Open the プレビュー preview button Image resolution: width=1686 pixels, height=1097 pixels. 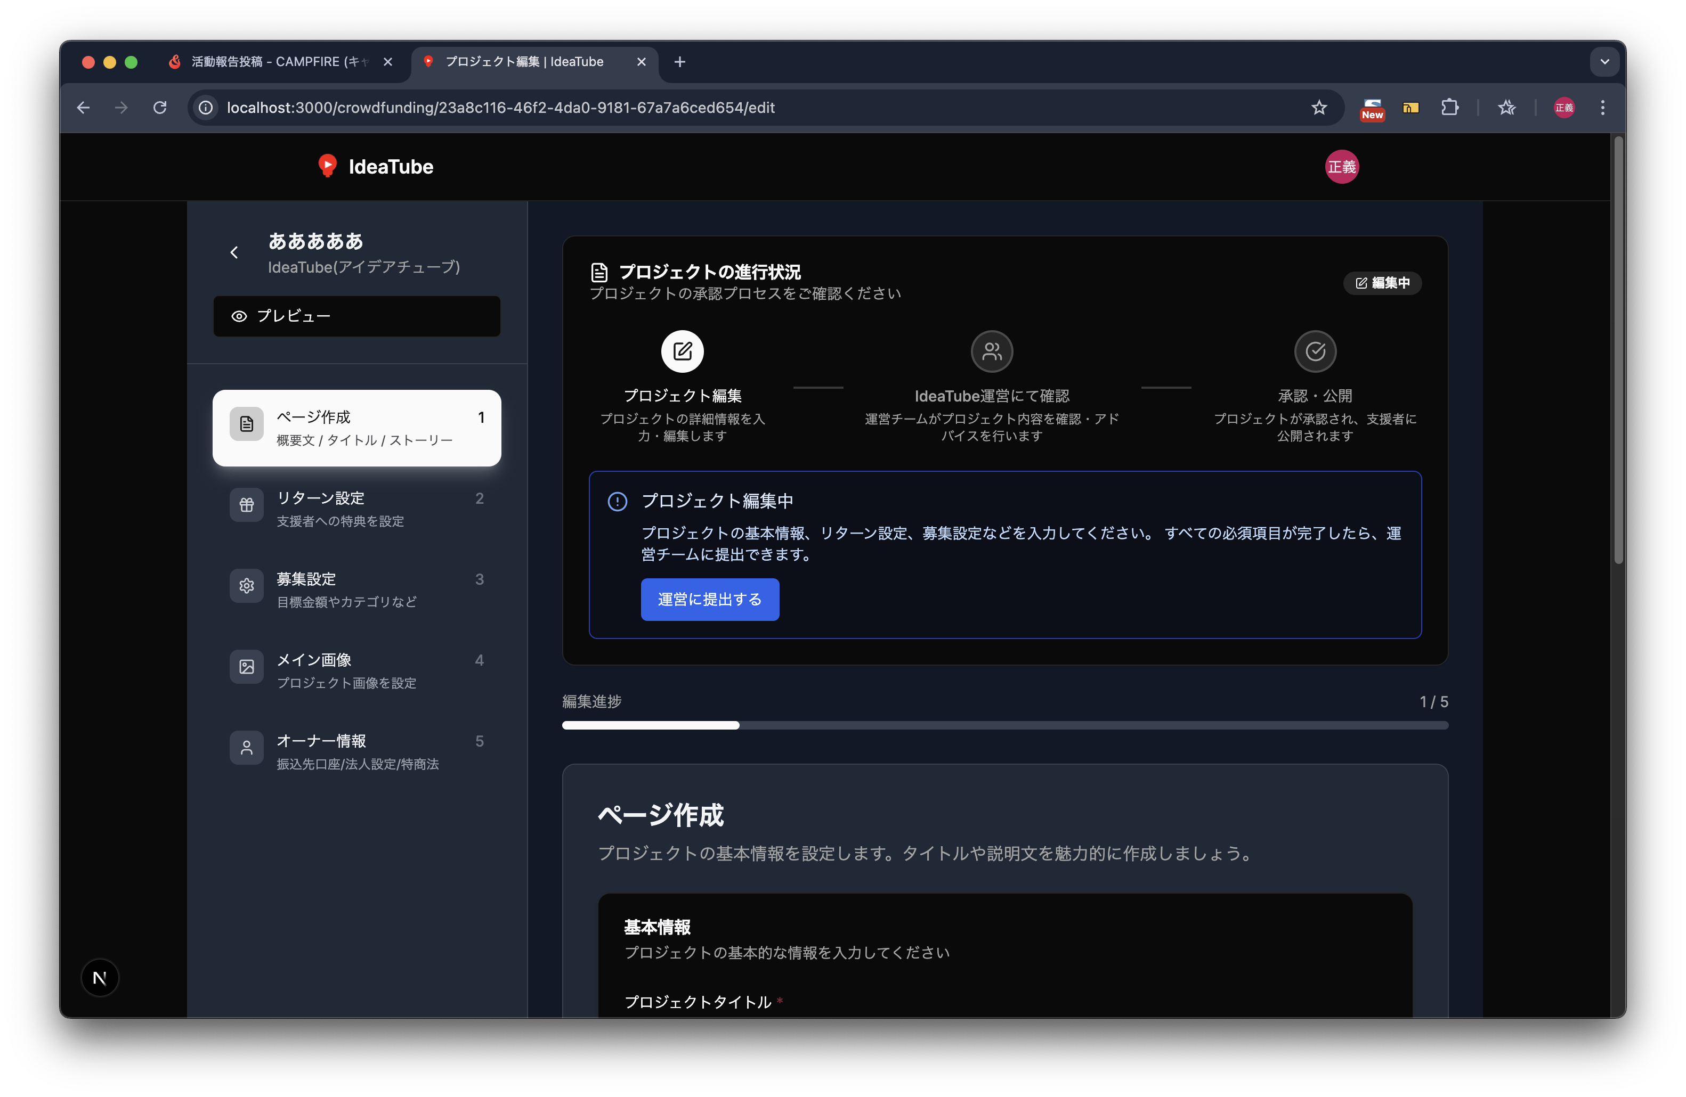tap(356, 316)
